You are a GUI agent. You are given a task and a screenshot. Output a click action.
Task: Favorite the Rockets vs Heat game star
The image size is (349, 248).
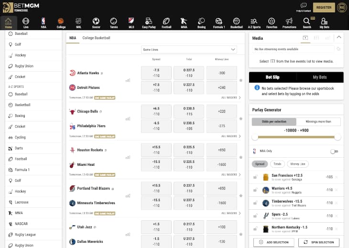point(241,157)
